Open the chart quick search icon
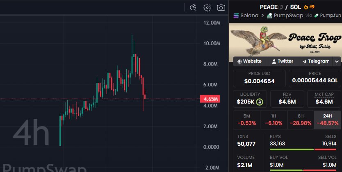The width and height of the screenshot is (342, 172). click(194, 7)
